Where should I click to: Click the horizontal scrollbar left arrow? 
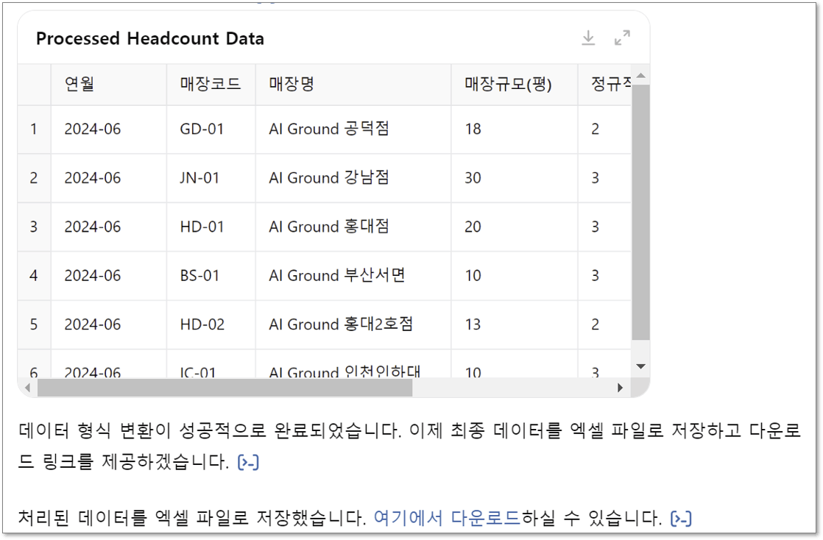27,388
